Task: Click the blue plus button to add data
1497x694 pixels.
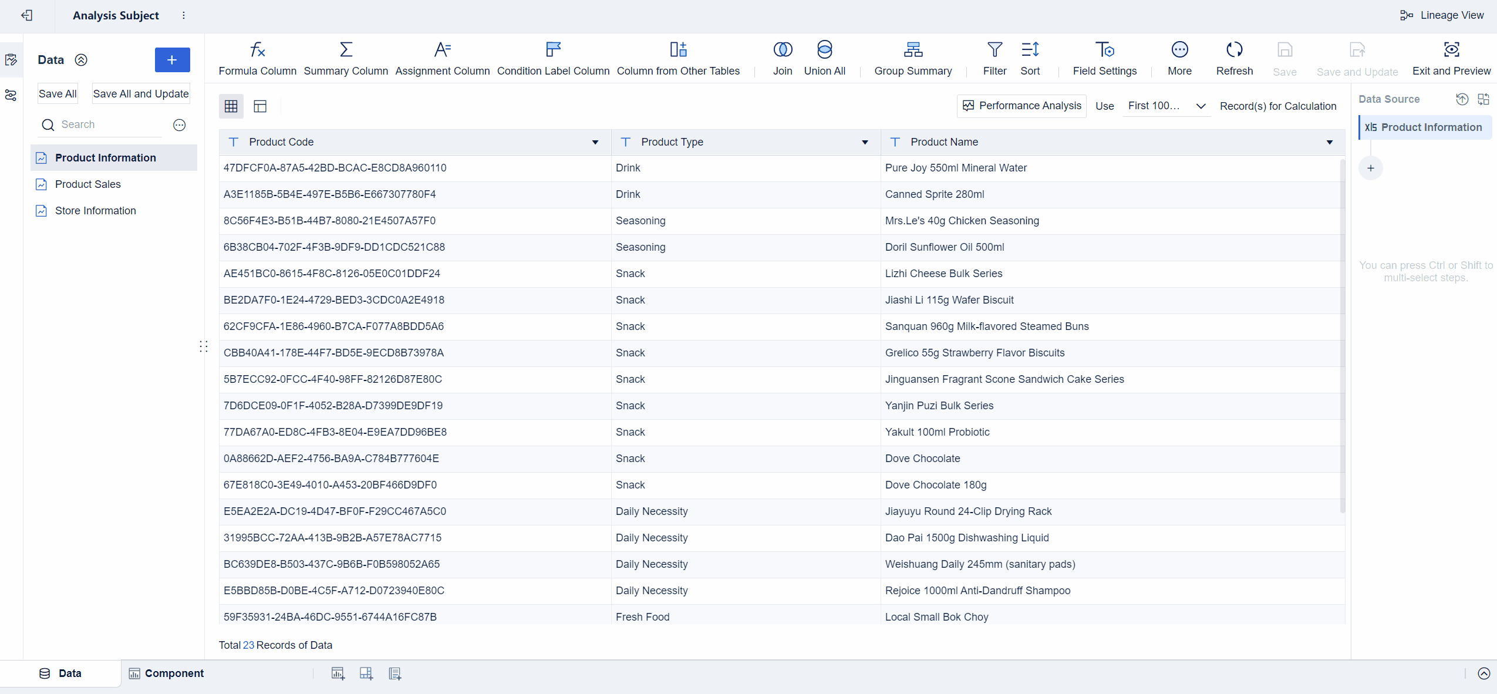Action: pyautogui.click(x=172, y=60)
